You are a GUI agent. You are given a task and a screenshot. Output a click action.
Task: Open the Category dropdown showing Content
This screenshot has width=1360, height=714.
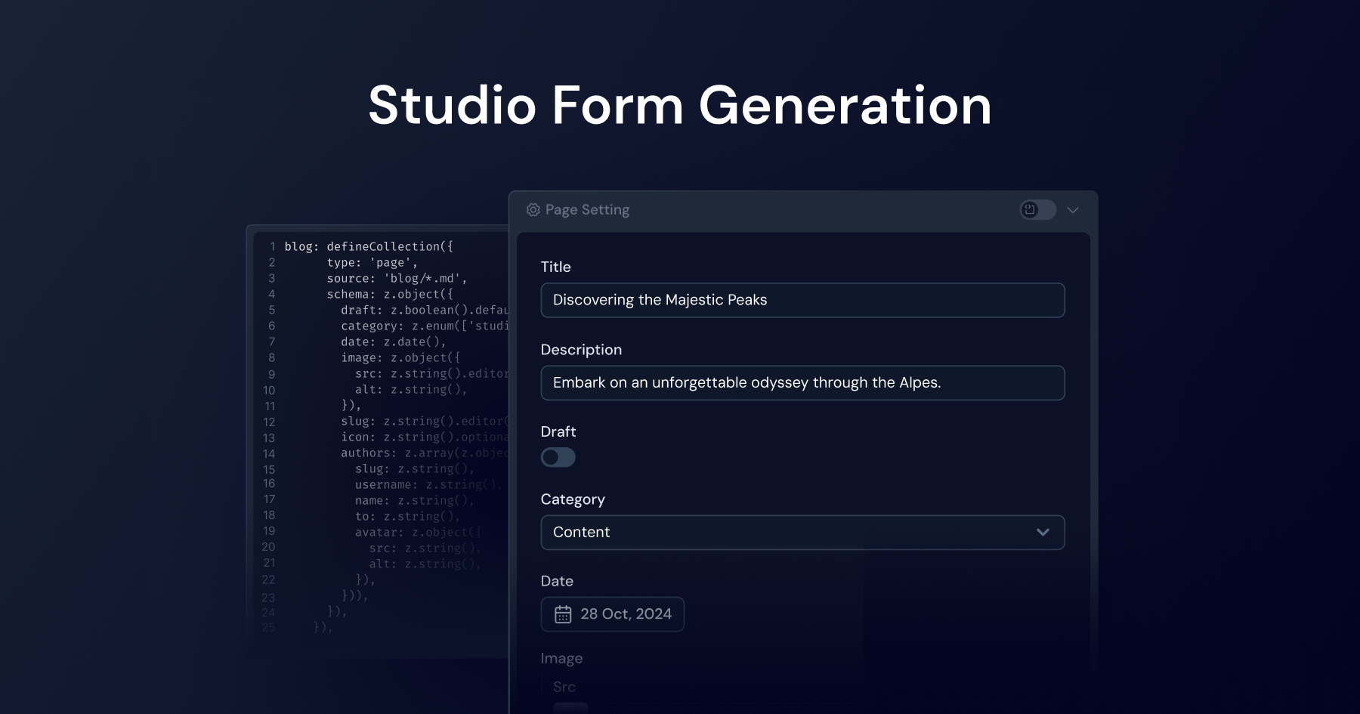802,533
